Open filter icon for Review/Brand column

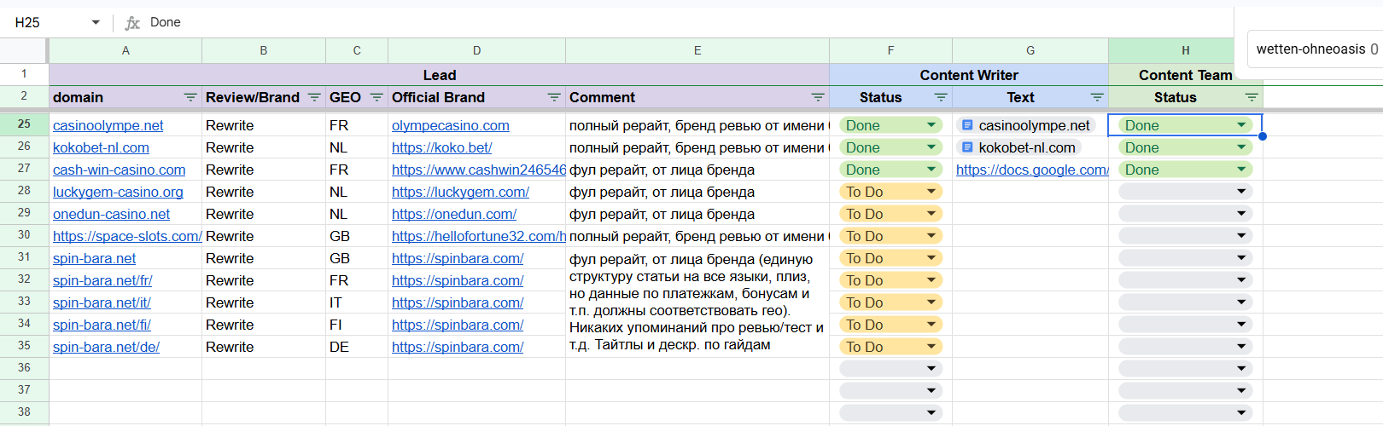(x=314, y=98)
